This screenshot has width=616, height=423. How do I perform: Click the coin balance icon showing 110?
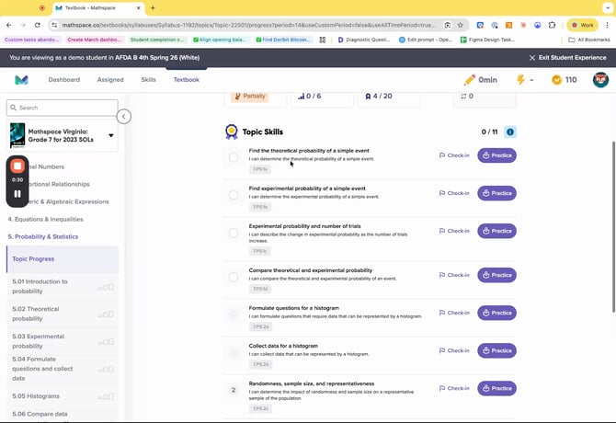point(556,80)
